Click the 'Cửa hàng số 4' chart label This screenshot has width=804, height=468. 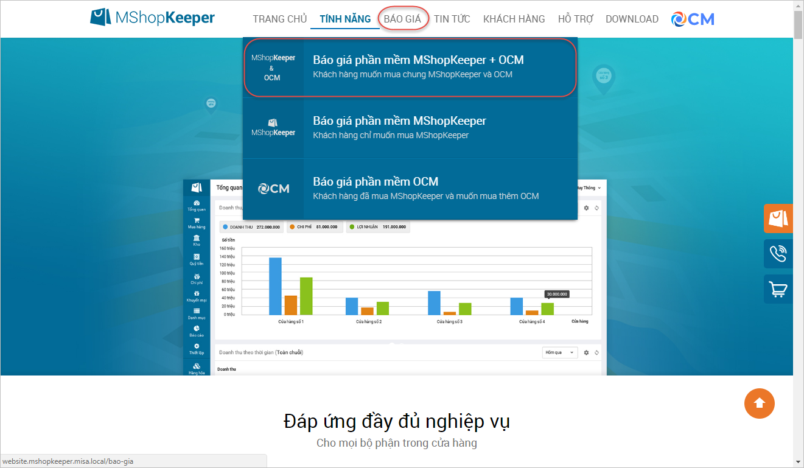(532, 321)
